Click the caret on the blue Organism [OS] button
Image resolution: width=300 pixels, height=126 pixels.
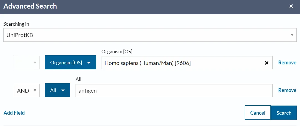click(x=89, y=63)
